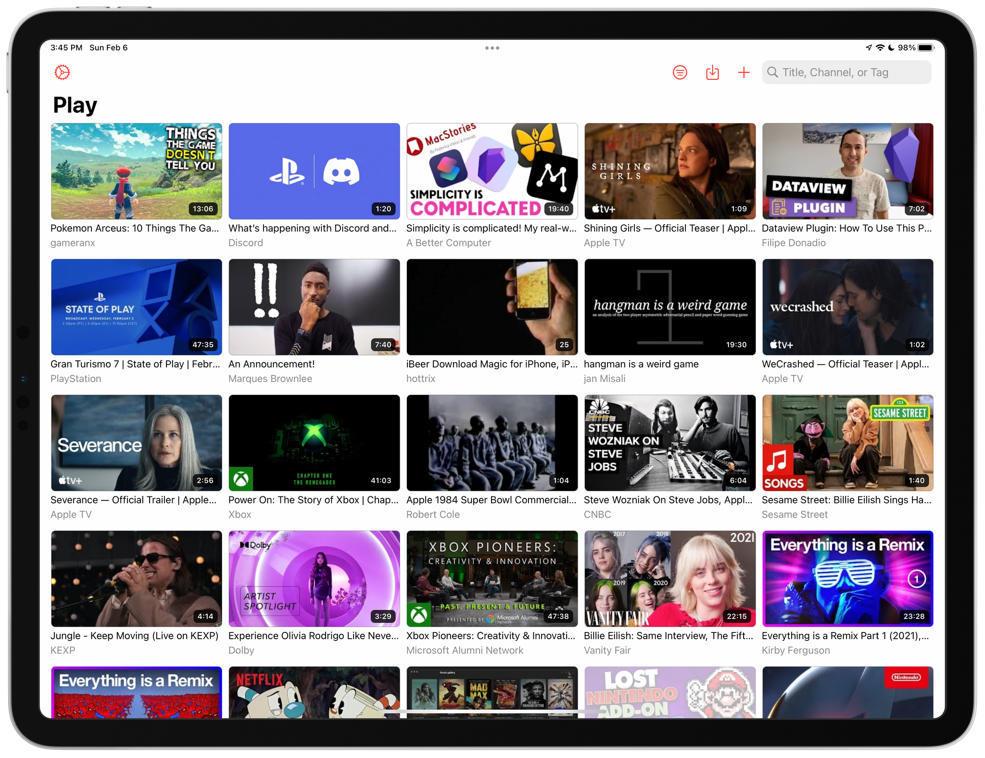This screenshot has width=985, height=758.
Task: Tap the import tray icon
Action: coord(712,73)
